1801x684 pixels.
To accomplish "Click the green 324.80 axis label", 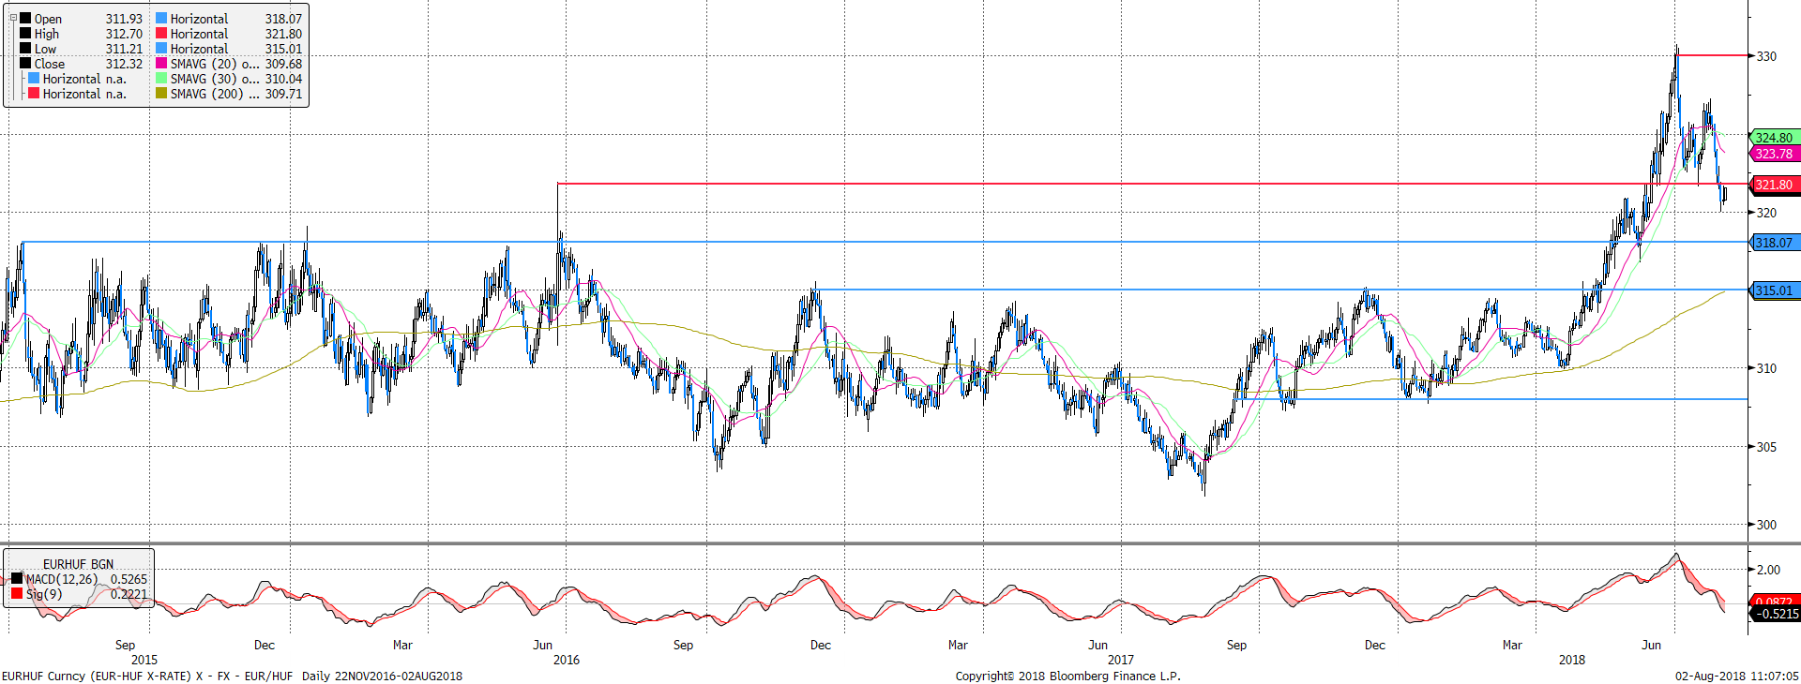I will [x=1773, y=138].
